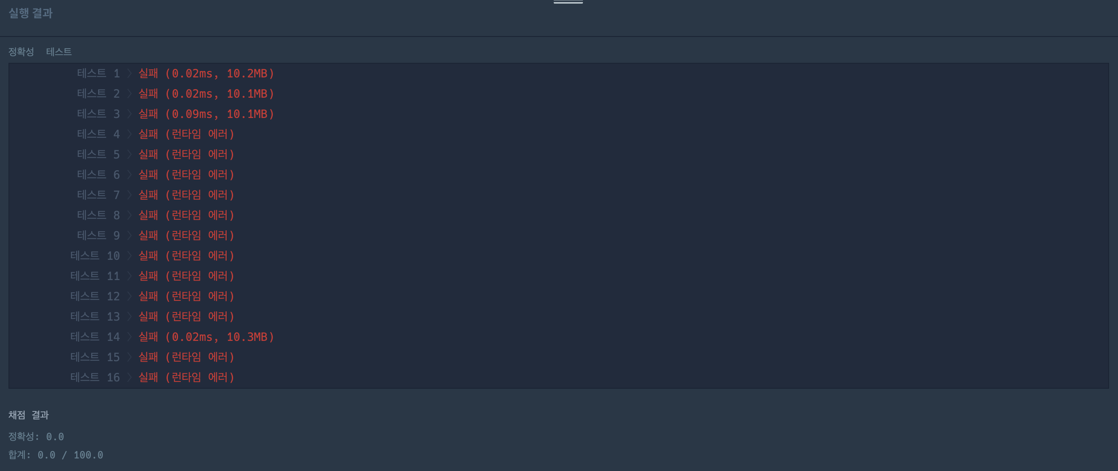This screenshot has width=1118, height=471.
Task: Click the chevron icon beside 테스트 7
Action: point(129,195)
